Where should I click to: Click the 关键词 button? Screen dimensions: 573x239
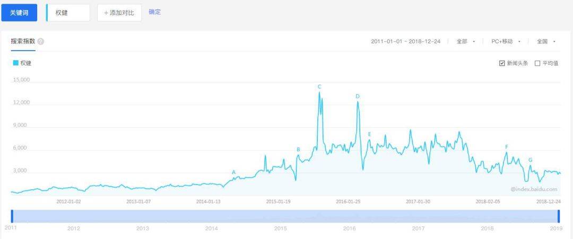(x=19, y=13)
